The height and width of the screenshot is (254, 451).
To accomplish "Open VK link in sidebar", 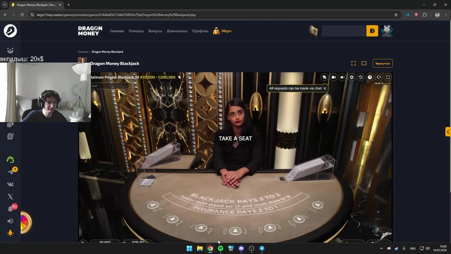I will 10,184.
